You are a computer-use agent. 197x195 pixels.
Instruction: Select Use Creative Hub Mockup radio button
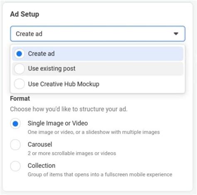coord(19,84)
